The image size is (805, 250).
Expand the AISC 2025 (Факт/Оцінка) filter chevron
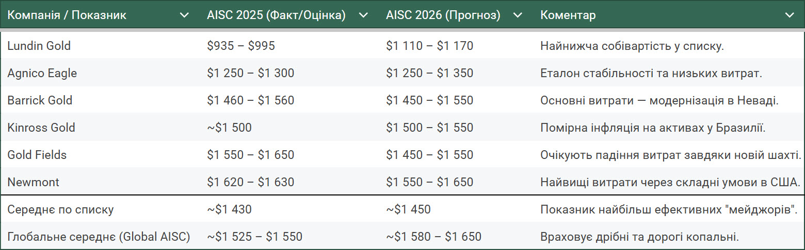coord(363,15)
